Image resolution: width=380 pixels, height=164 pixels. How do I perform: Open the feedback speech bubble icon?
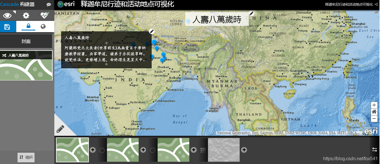[x=49, y=5]
